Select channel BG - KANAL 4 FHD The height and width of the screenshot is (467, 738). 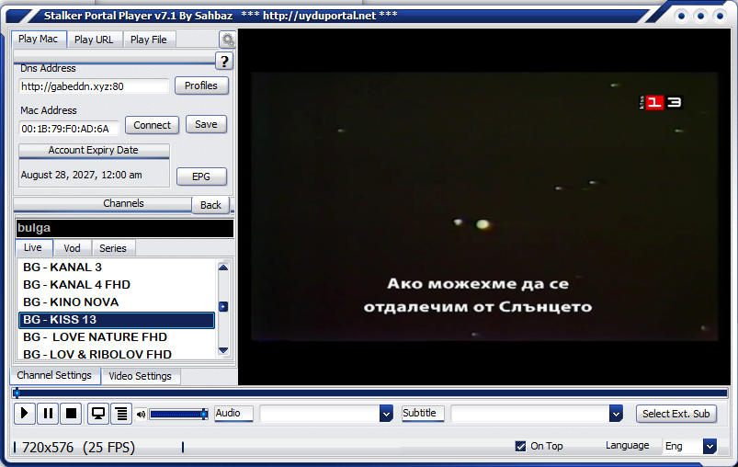(x=116, y=285)
